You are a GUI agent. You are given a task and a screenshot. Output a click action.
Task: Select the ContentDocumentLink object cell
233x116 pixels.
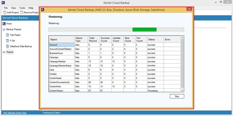coord(61,82)
